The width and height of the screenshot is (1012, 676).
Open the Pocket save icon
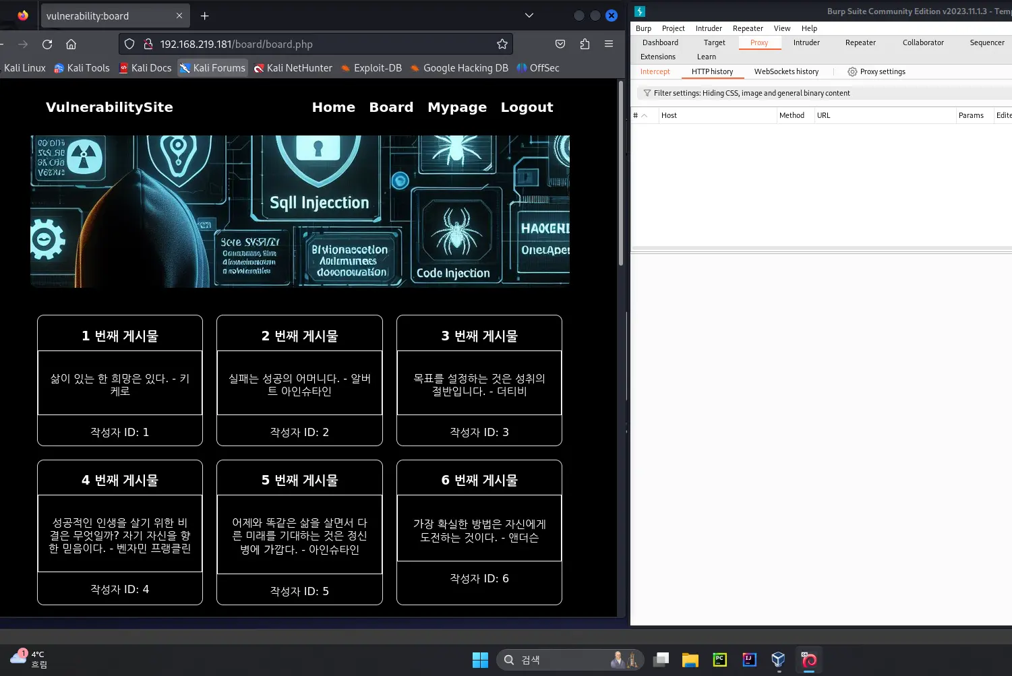point(560,44)
